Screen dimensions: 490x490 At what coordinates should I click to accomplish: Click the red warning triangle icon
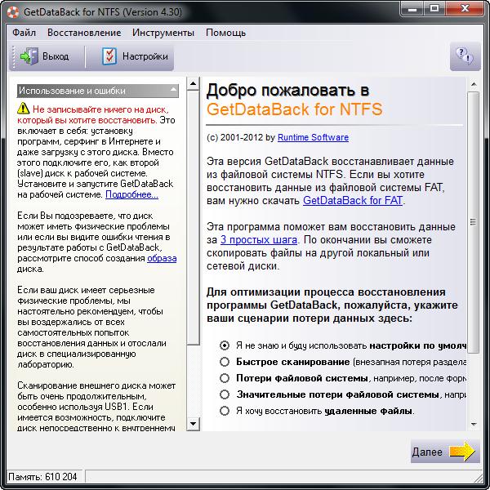coord(24,109)
